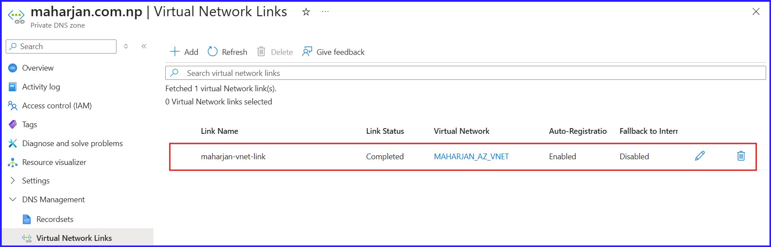
Task: Collapse the sidebar using double chevron
Action: tap(144, 46)
